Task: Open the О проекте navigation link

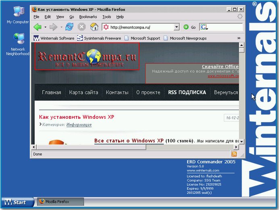Action: click(148, 92)
